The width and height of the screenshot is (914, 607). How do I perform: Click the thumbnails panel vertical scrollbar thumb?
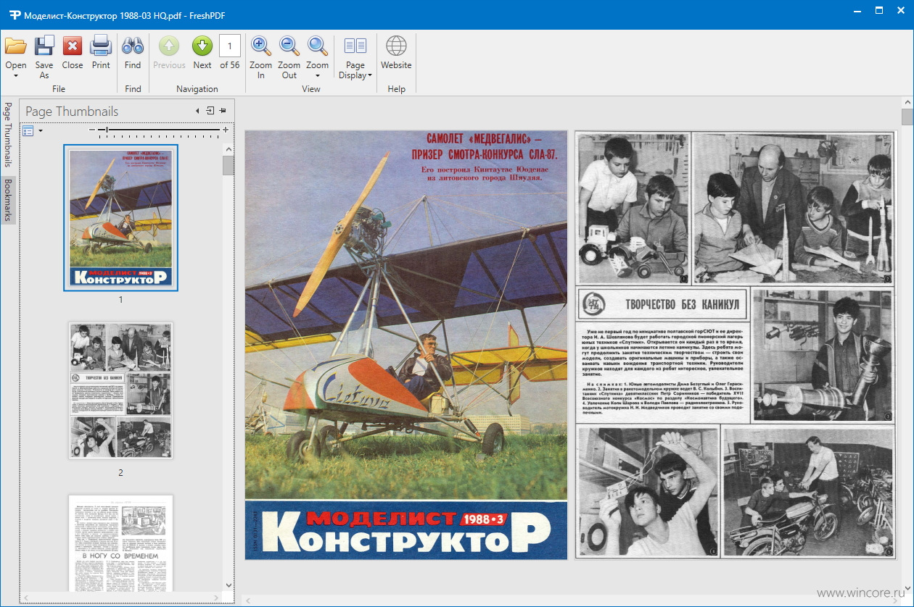click(x=228, y=165)
